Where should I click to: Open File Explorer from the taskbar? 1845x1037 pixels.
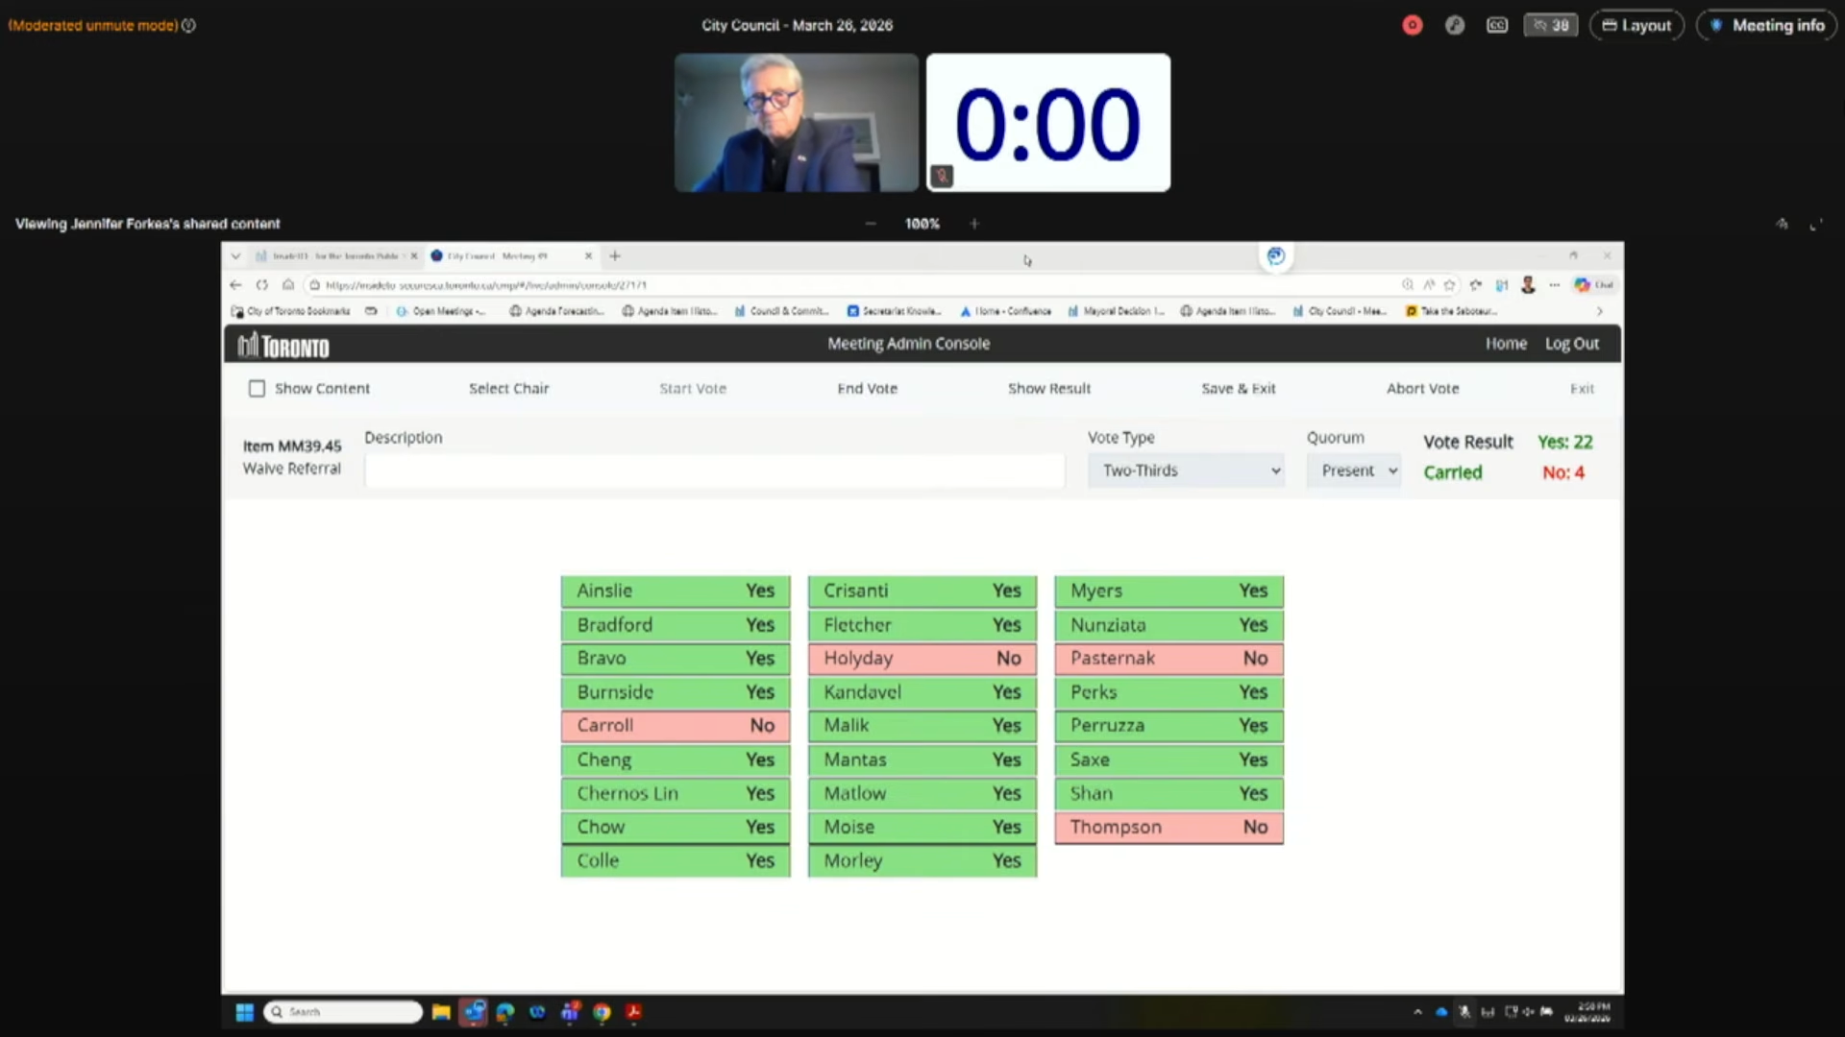(441, 1012)
